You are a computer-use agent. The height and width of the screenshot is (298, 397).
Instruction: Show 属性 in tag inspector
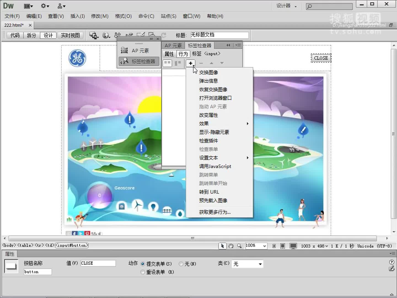pos(169,54)
